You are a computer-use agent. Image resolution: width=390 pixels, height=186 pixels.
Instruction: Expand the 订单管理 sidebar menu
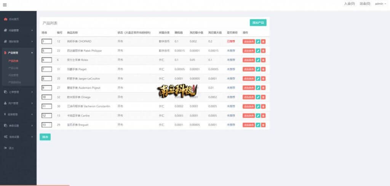[x=14, y=92]
